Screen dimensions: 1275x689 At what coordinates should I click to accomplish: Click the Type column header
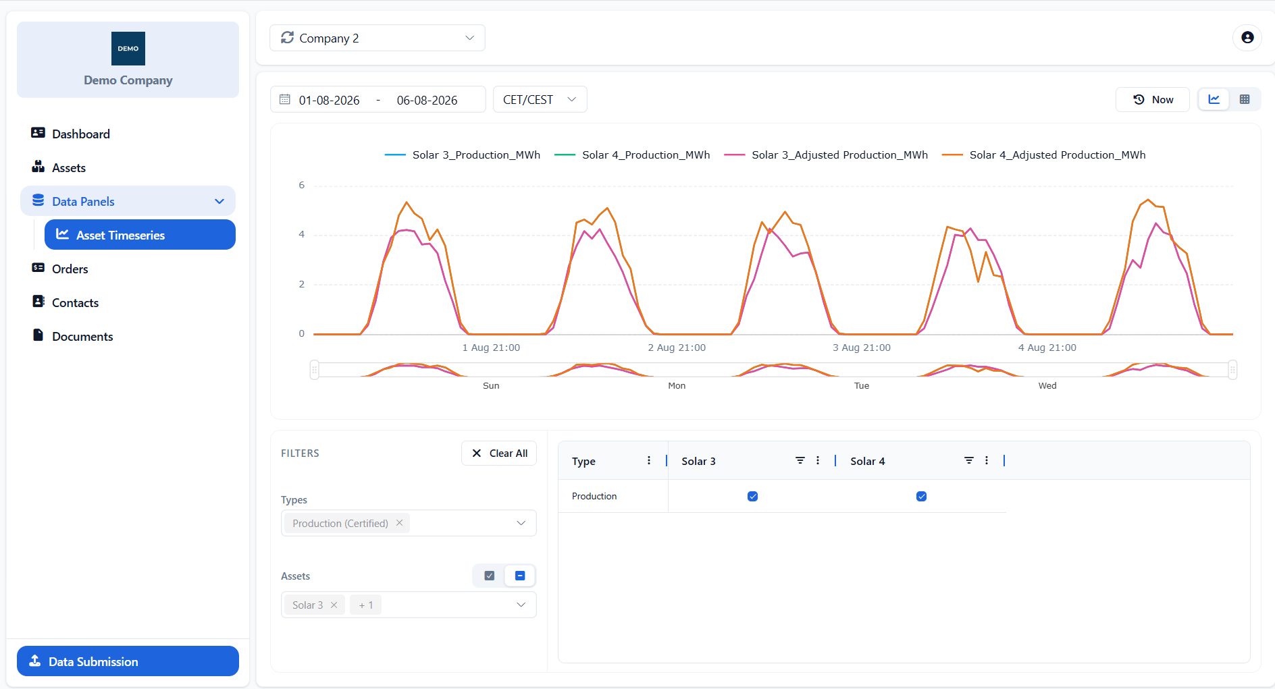click(x=583, y=461)
